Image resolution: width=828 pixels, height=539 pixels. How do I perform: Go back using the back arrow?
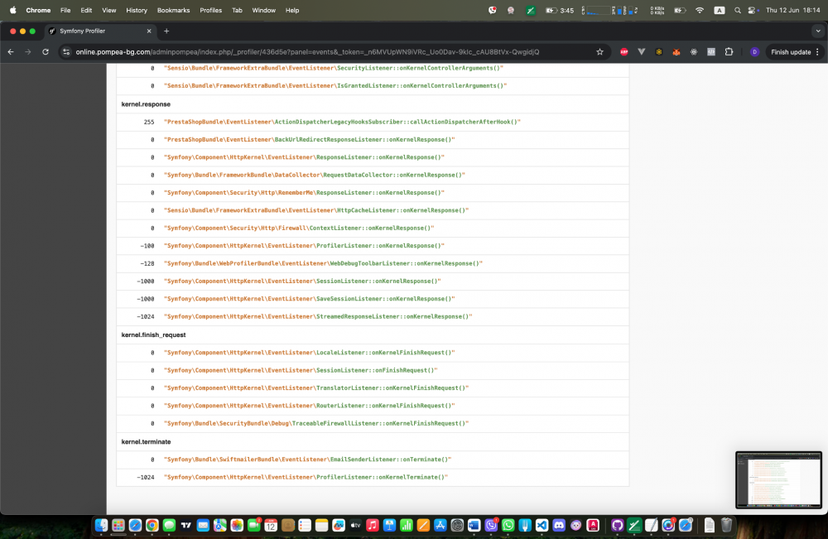pos(12,51)
